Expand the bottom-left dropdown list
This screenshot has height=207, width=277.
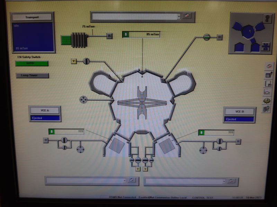124,180
